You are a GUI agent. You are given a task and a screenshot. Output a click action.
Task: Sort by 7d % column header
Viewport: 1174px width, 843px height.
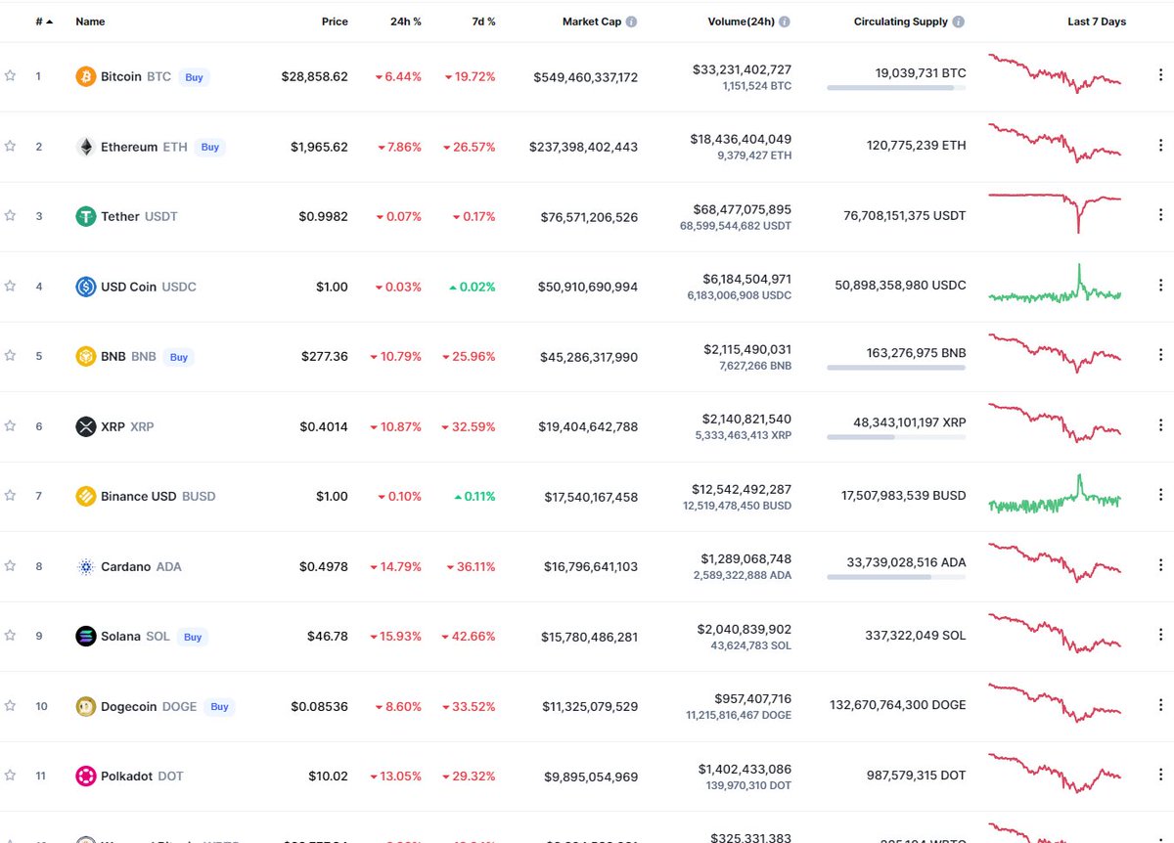tap(482, 22)
